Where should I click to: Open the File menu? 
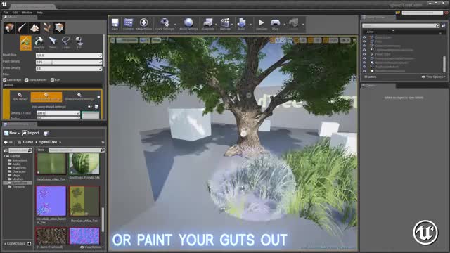(6, 13)
